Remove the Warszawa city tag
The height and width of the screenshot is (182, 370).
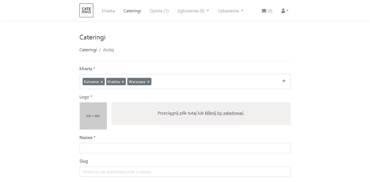[148, 82]
